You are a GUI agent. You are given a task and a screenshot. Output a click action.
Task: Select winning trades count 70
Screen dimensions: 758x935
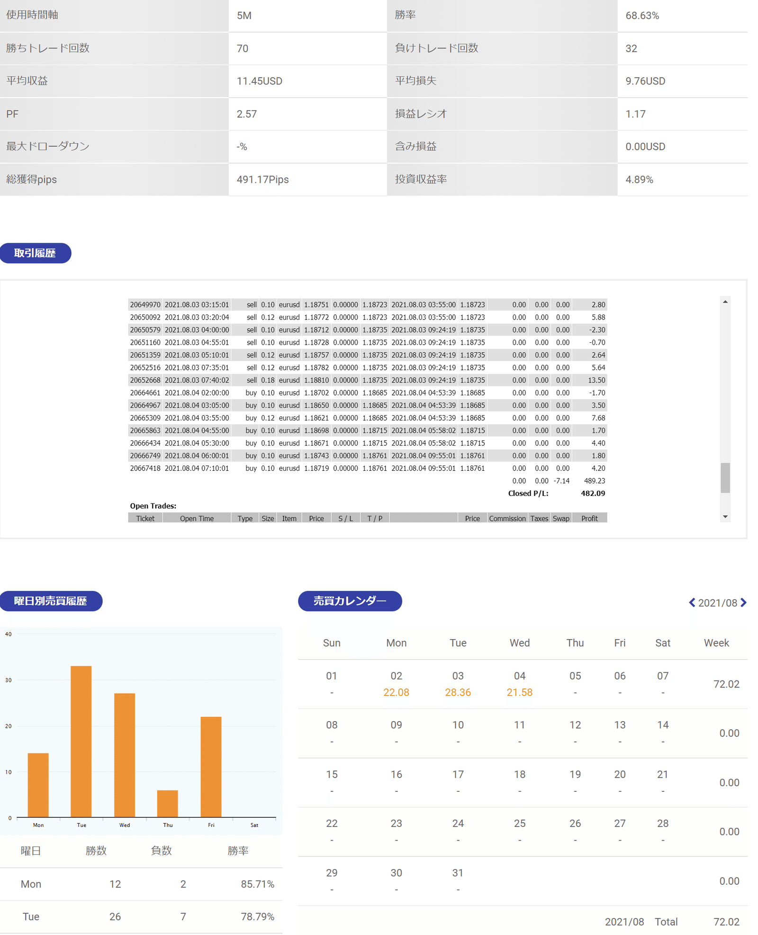(x=243, y=48)
